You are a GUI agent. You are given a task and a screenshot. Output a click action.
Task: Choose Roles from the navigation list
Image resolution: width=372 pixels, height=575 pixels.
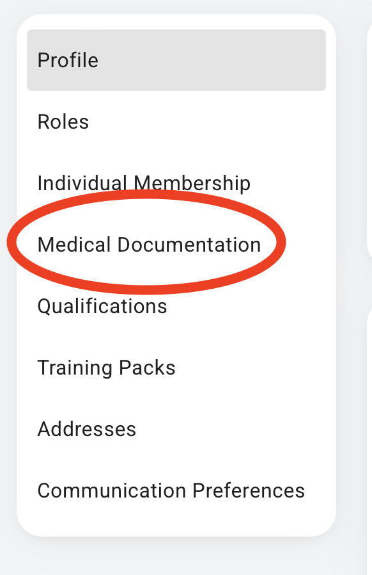tap(63, 122)
